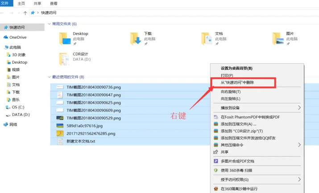
Task: Choose 打印(P) in context menu
Action: [x=227, y=75]
